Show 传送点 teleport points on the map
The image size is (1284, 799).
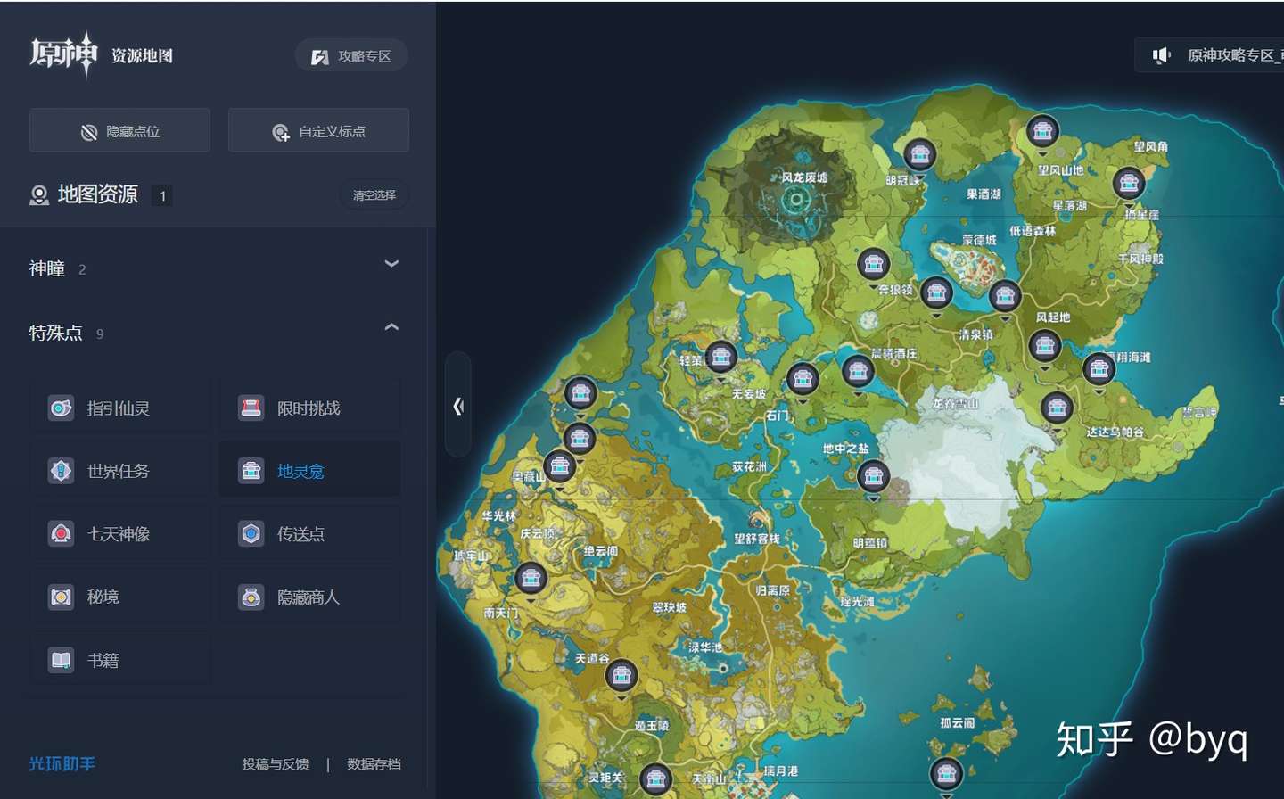click(x=309, y=534)
